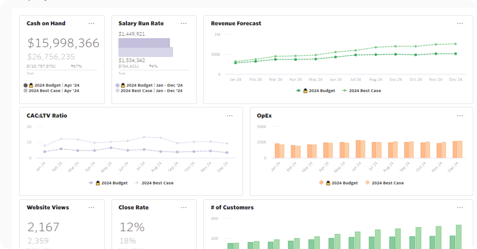The height and width of the screenshot is (249, 477).
Task: Select the Cash on Hand card title
Action: coord(46,23)
